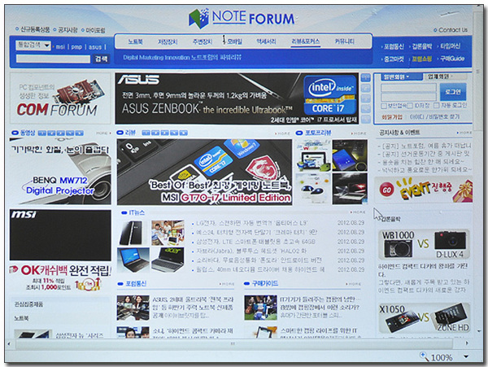The width and height of the screenshot is (488, 367).
Task: Click the blue-screen laptop thumbnail in IT뉴스
Action: click(133, 260)
